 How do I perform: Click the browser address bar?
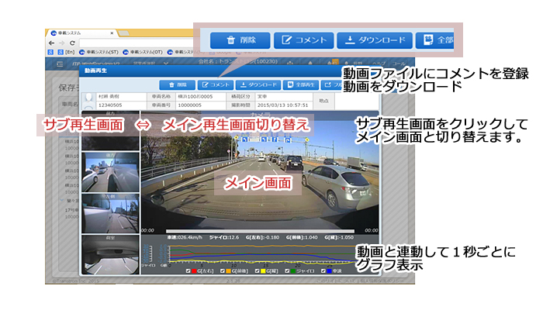pyautogui.click(x=136, y=43)
